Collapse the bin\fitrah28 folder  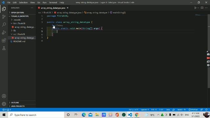point(22,23)
